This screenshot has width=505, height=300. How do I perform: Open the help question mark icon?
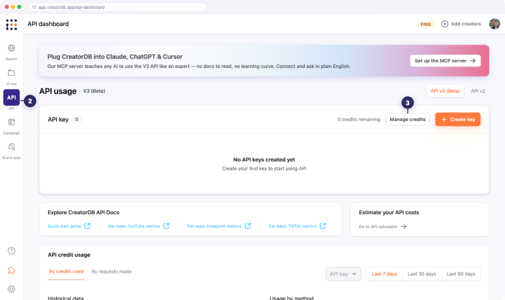tap(11, 251)
